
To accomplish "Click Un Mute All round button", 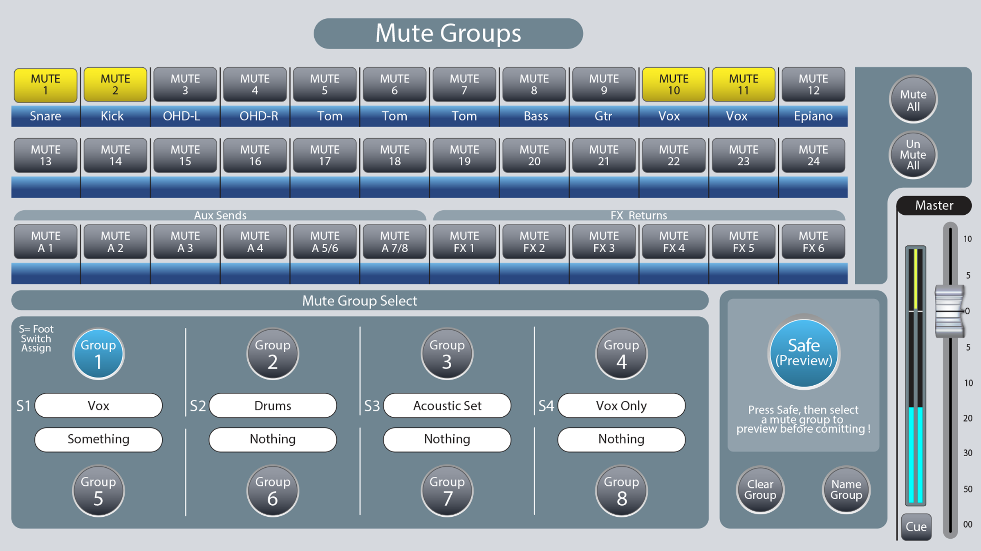I will click(913, 155).
